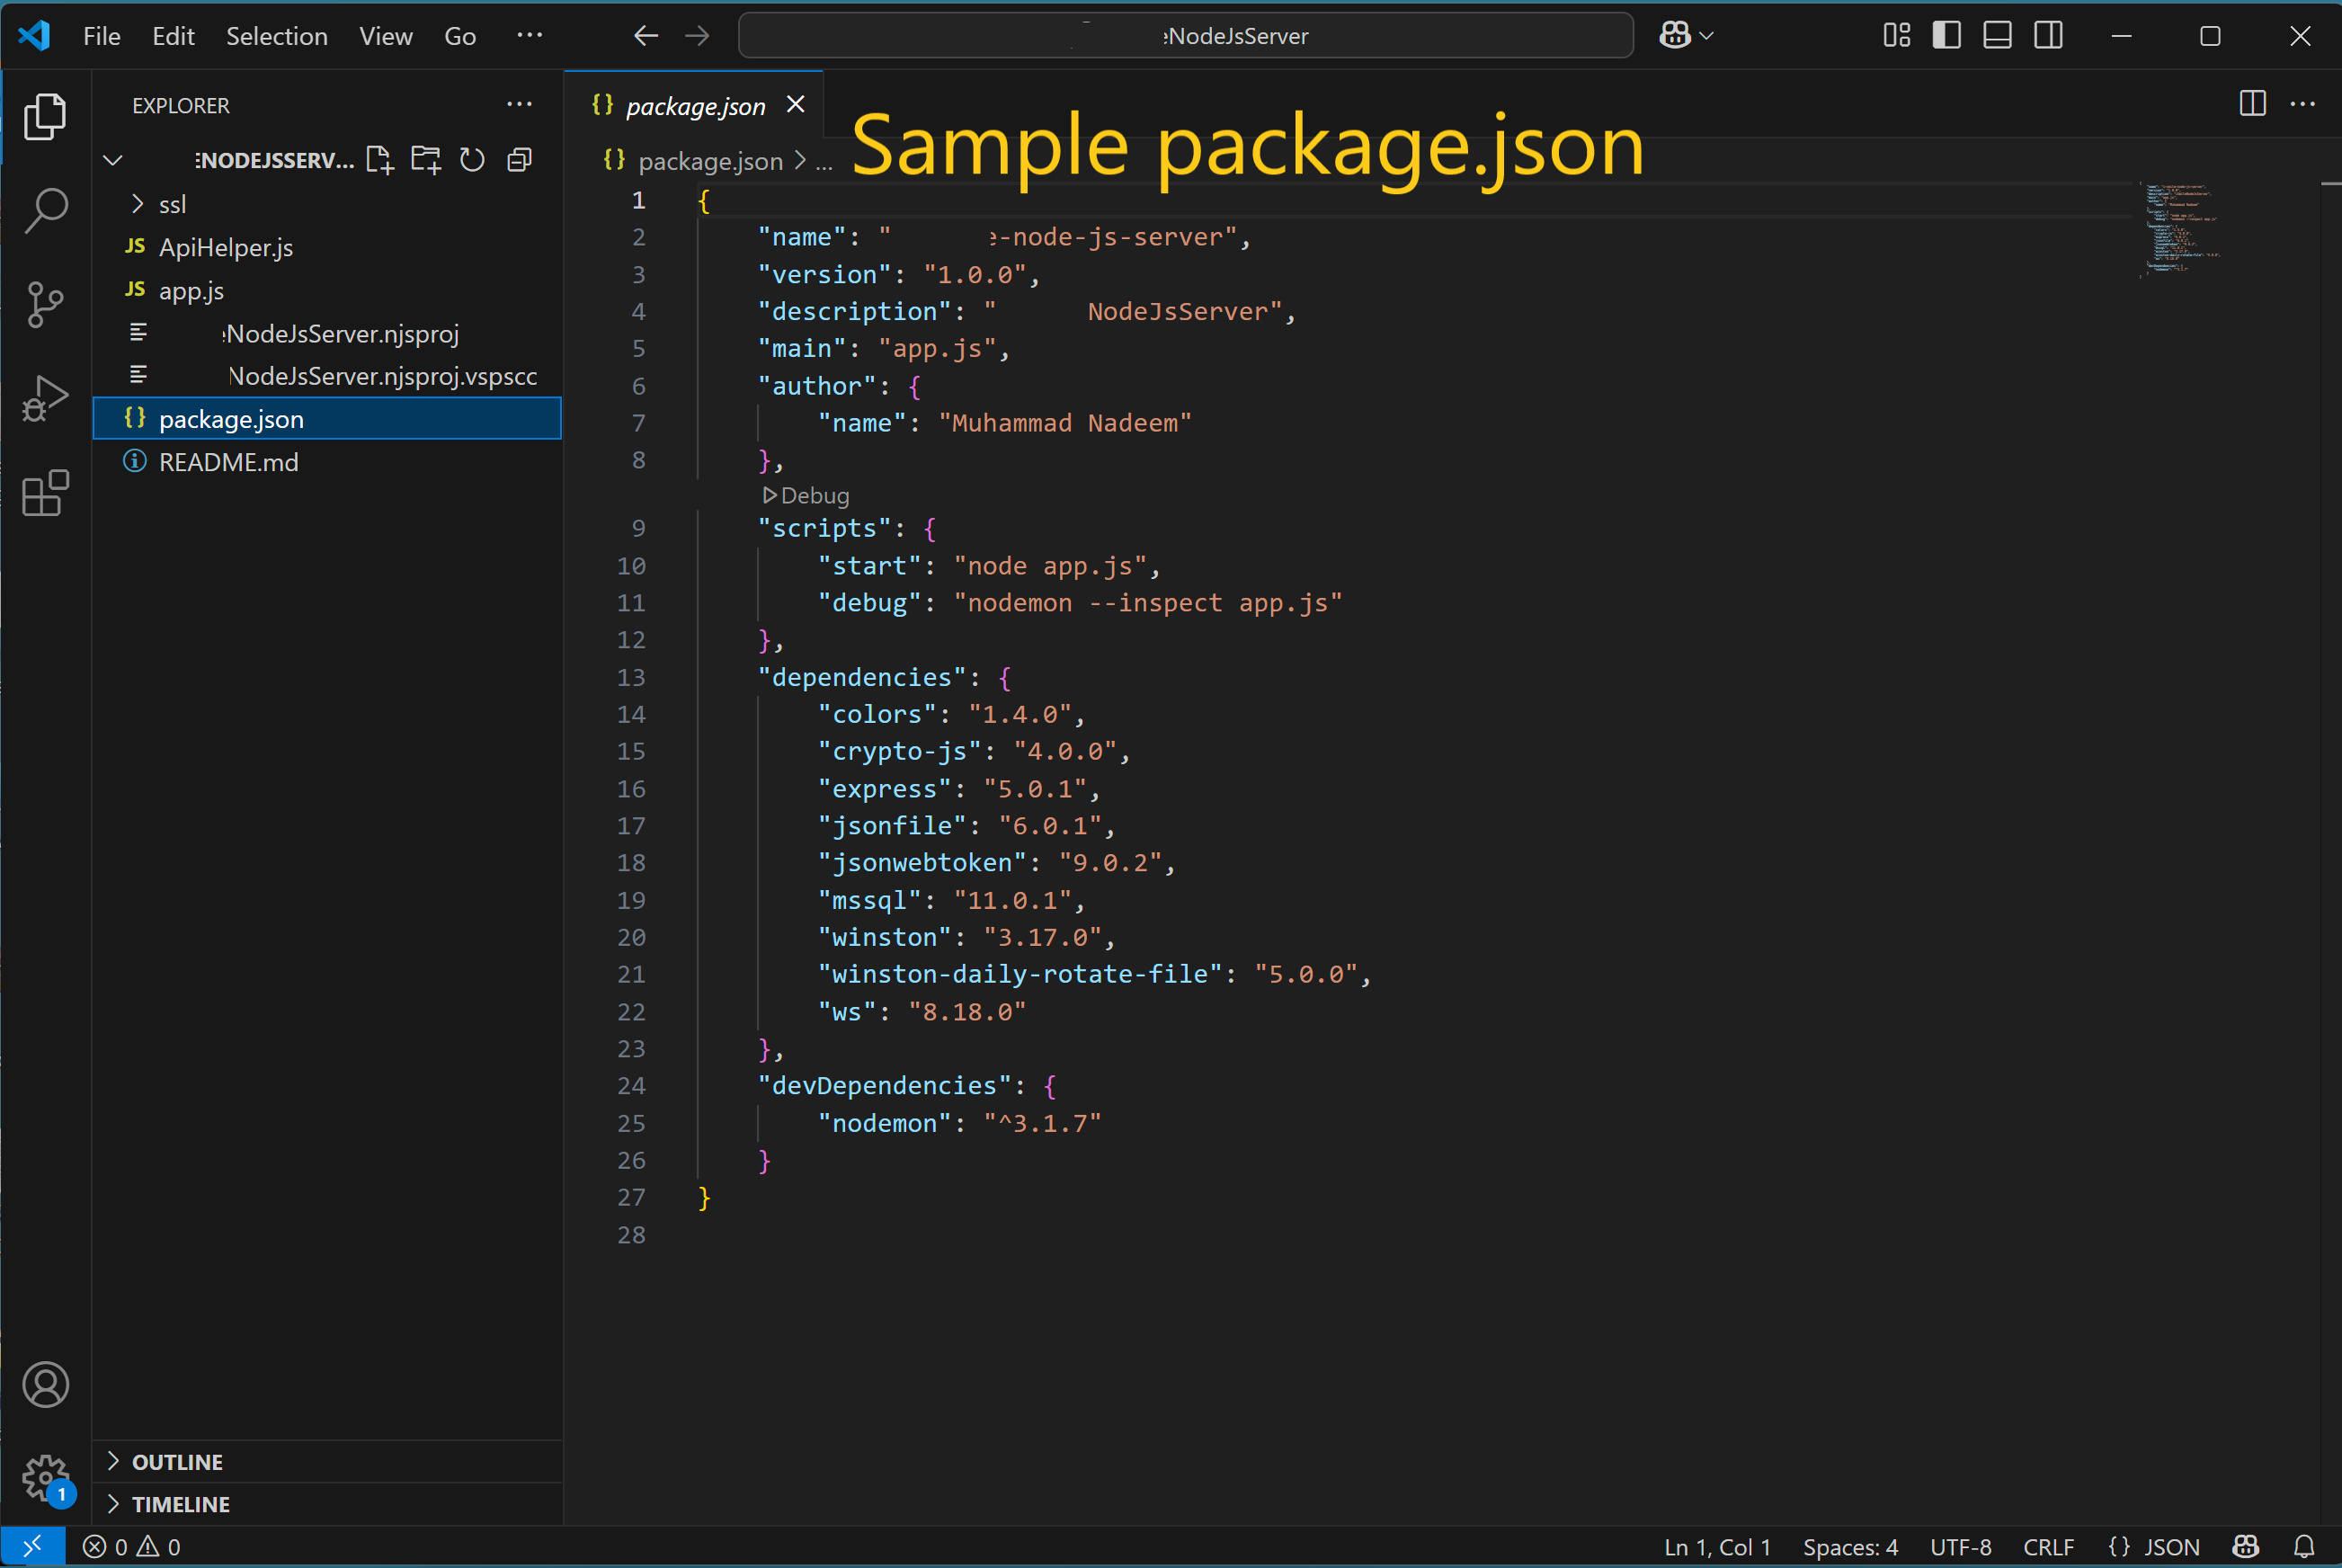Click package.json in the breadcrumb
This screenshot has width=2342, height=1568.
click(x=710, y=161)
